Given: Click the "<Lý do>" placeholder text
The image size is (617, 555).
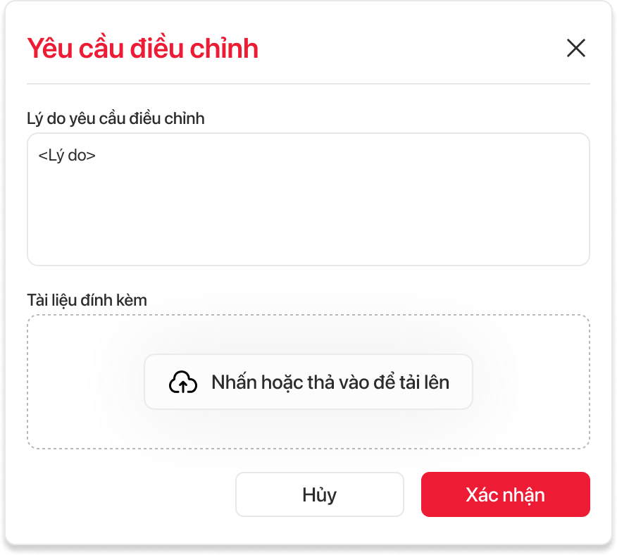Looking at the screenshot, I should [67, 155].
